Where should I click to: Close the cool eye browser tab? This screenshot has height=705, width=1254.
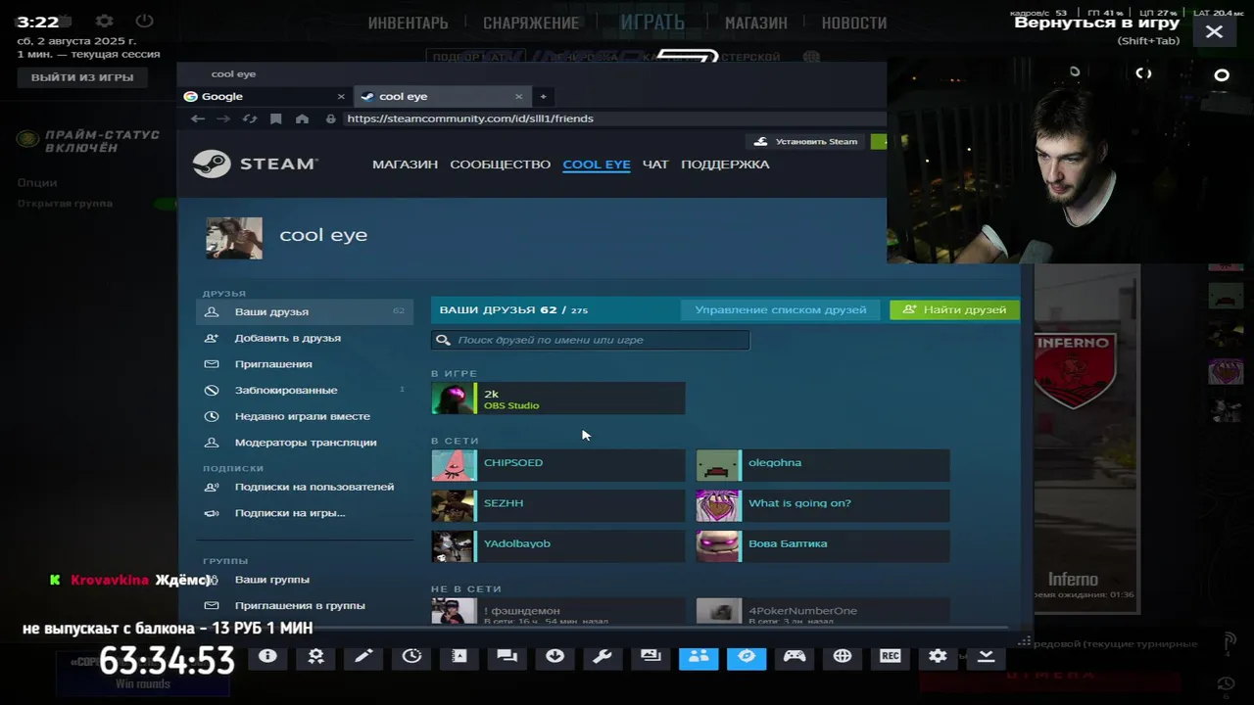click(x=518, y=96)
